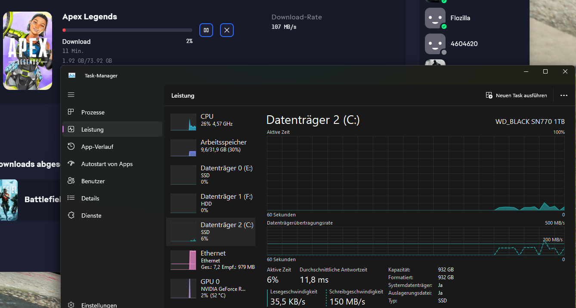
Task: Click the Datenträger 2 (C:) heading
Action: pyautogui.click(x=313, y=120)
